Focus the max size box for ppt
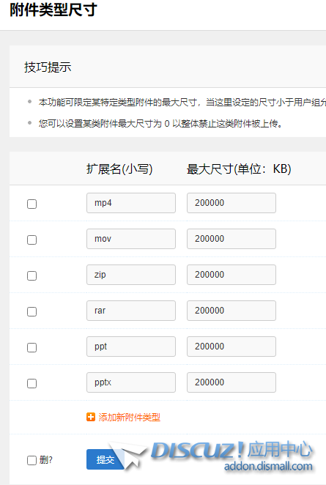The image size is (326, 485). (x=231, y=347)
